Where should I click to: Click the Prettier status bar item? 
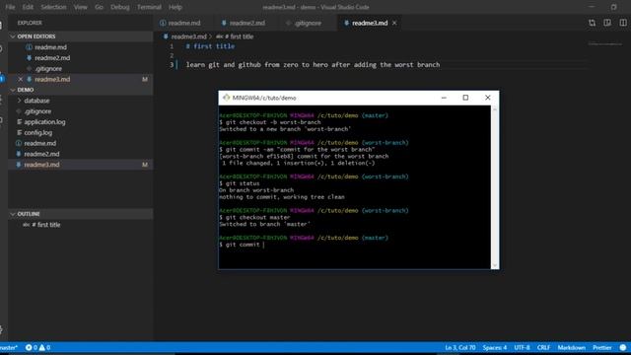click(x=602, y=348)
